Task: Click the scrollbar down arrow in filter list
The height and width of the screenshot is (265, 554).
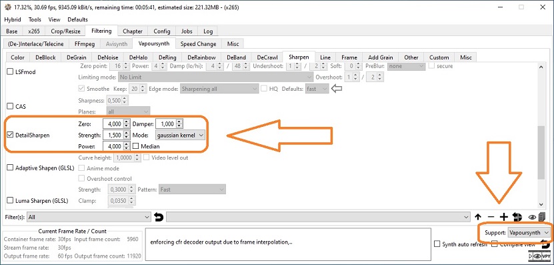Action: [541, 204]
